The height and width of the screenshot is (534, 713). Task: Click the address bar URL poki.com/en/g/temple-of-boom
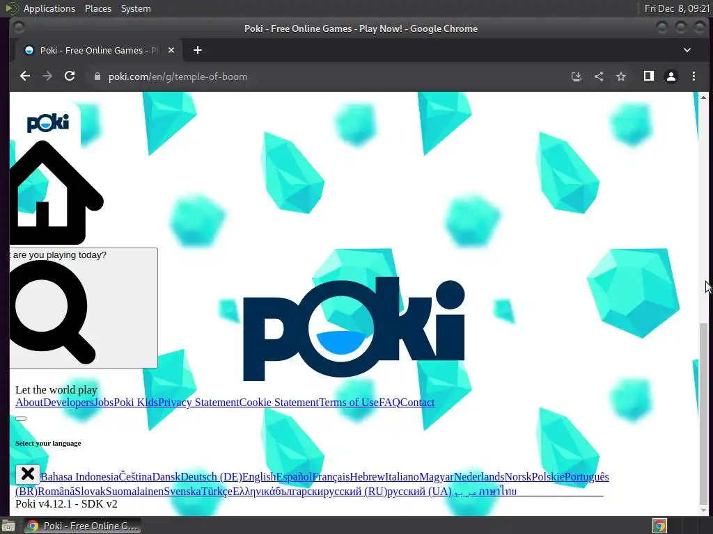[178, 76]
